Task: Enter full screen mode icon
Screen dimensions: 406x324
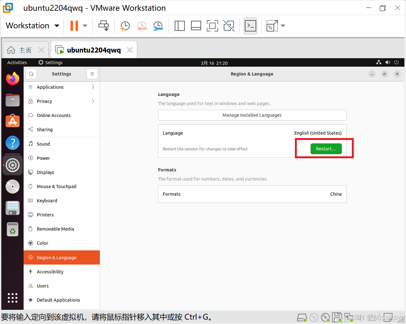Action: click(212, 26)
